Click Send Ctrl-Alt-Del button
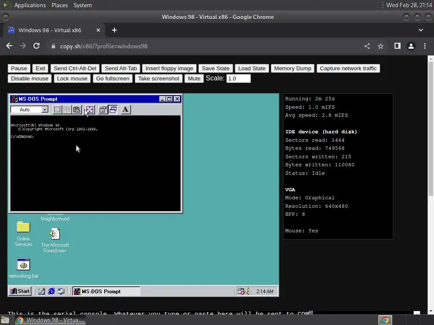This screenshot has width=434, height=325. [x=75, y=68]
